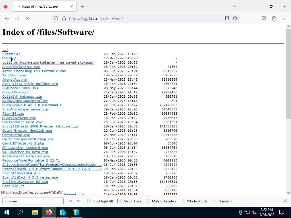
Task: Click the Firefox taskbar icon
Action: pos(49,212)
